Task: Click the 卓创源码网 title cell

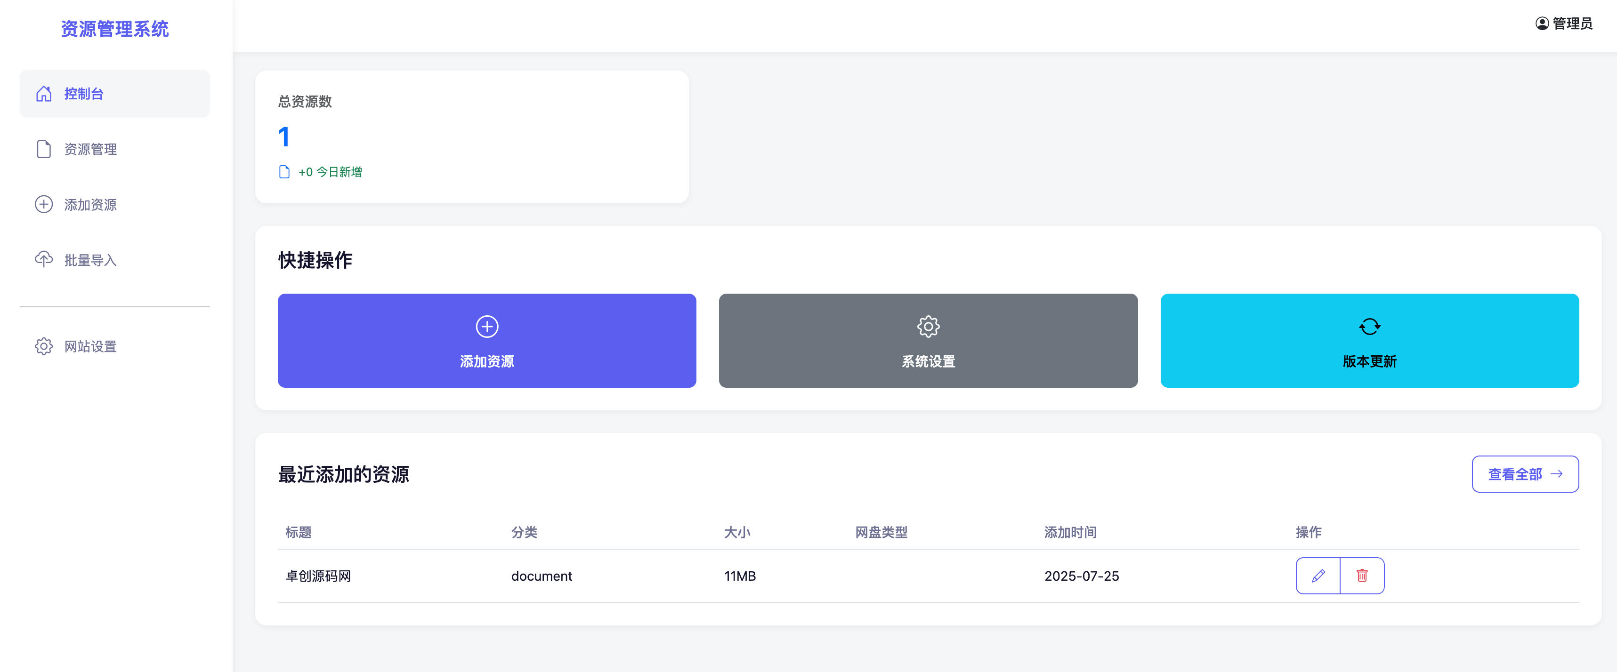Action: (318, 576)
